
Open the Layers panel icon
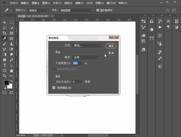[152, 30]
